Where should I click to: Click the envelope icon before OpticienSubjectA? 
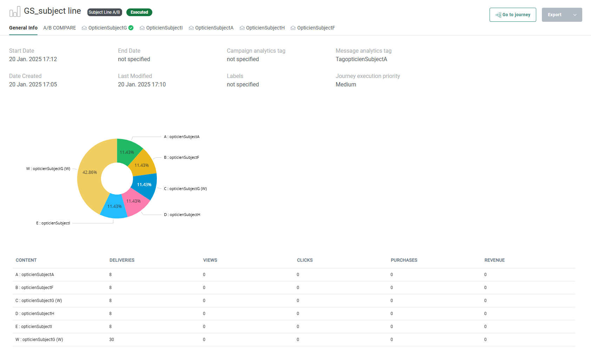click(191, 28)
